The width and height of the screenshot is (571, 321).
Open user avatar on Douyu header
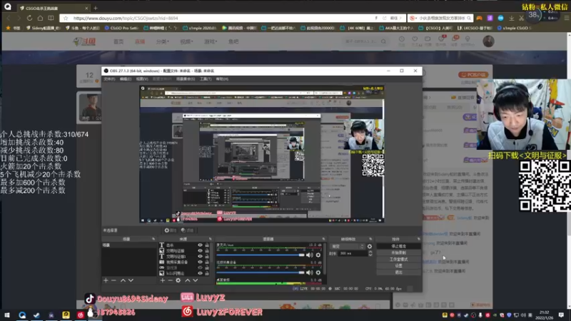click(488, 41)
